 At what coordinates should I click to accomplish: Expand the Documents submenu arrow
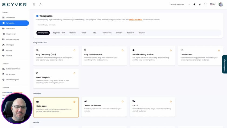coord(26,29)
